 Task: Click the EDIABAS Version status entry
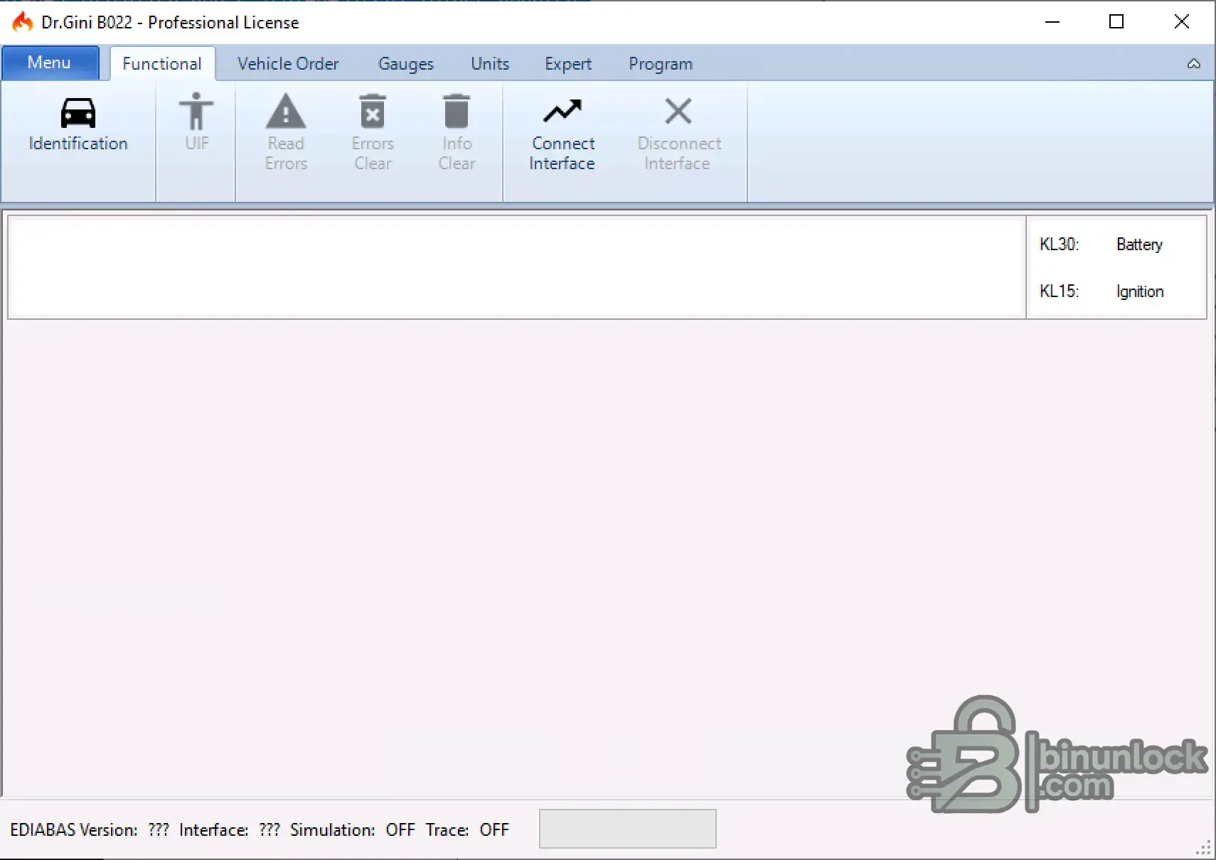90,830
